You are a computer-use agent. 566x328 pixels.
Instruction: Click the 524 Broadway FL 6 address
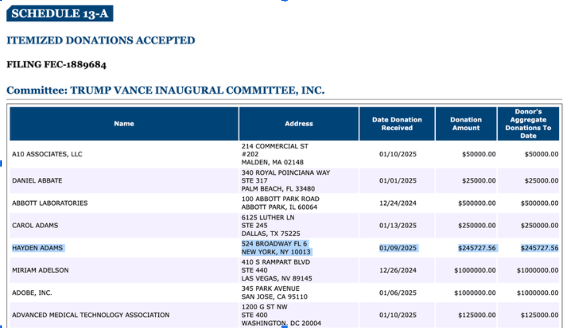pos(274,243)
